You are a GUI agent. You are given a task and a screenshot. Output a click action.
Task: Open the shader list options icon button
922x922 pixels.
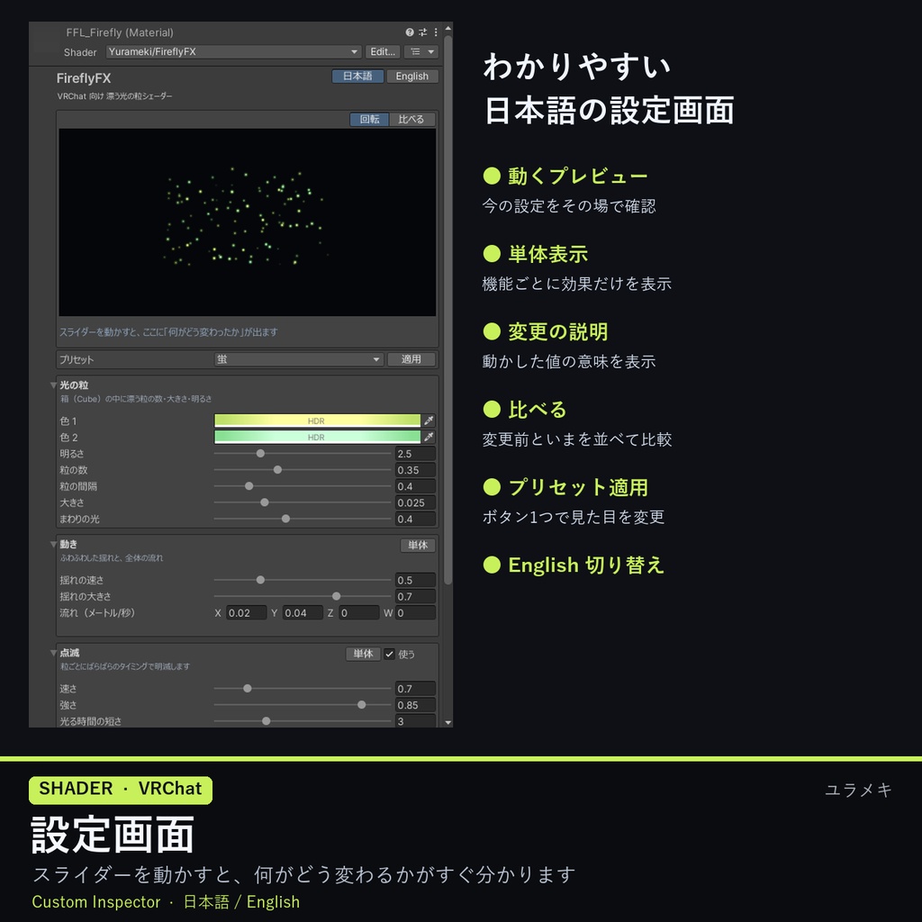point(421,51)
